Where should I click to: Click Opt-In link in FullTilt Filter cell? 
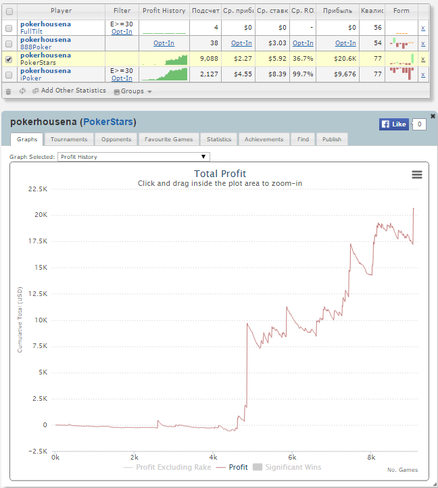(122, 32)
